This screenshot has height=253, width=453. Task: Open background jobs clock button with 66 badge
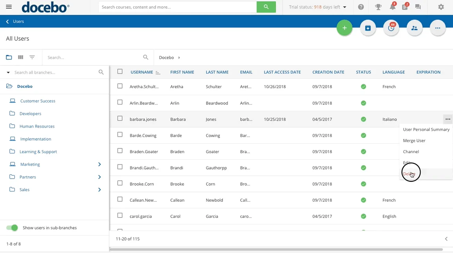click(x=391, y=28)
